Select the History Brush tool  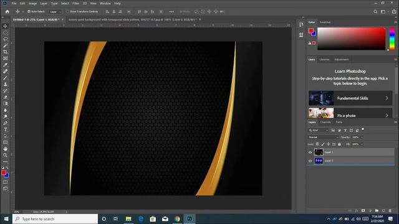pos(6,91)
